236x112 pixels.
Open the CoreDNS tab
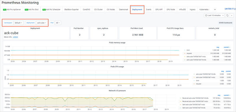pos(86,9)
